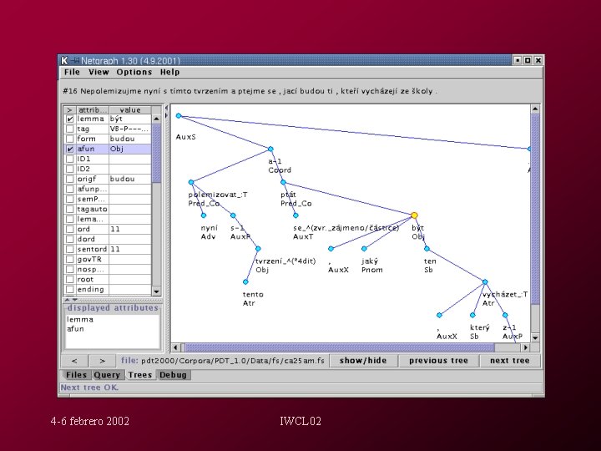Screen dimensions: 601x451
Task: Enable the ord attribute checkbox
Action: pos(70,229)
